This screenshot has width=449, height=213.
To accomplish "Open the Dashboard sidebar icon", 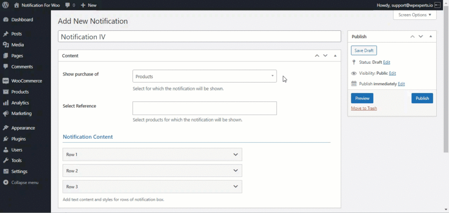I will click(x=6, y=19).
